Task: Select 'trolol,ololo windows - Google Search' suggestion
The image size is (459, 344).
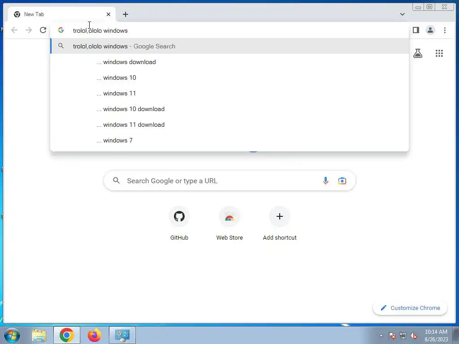Action: [229, 46]
